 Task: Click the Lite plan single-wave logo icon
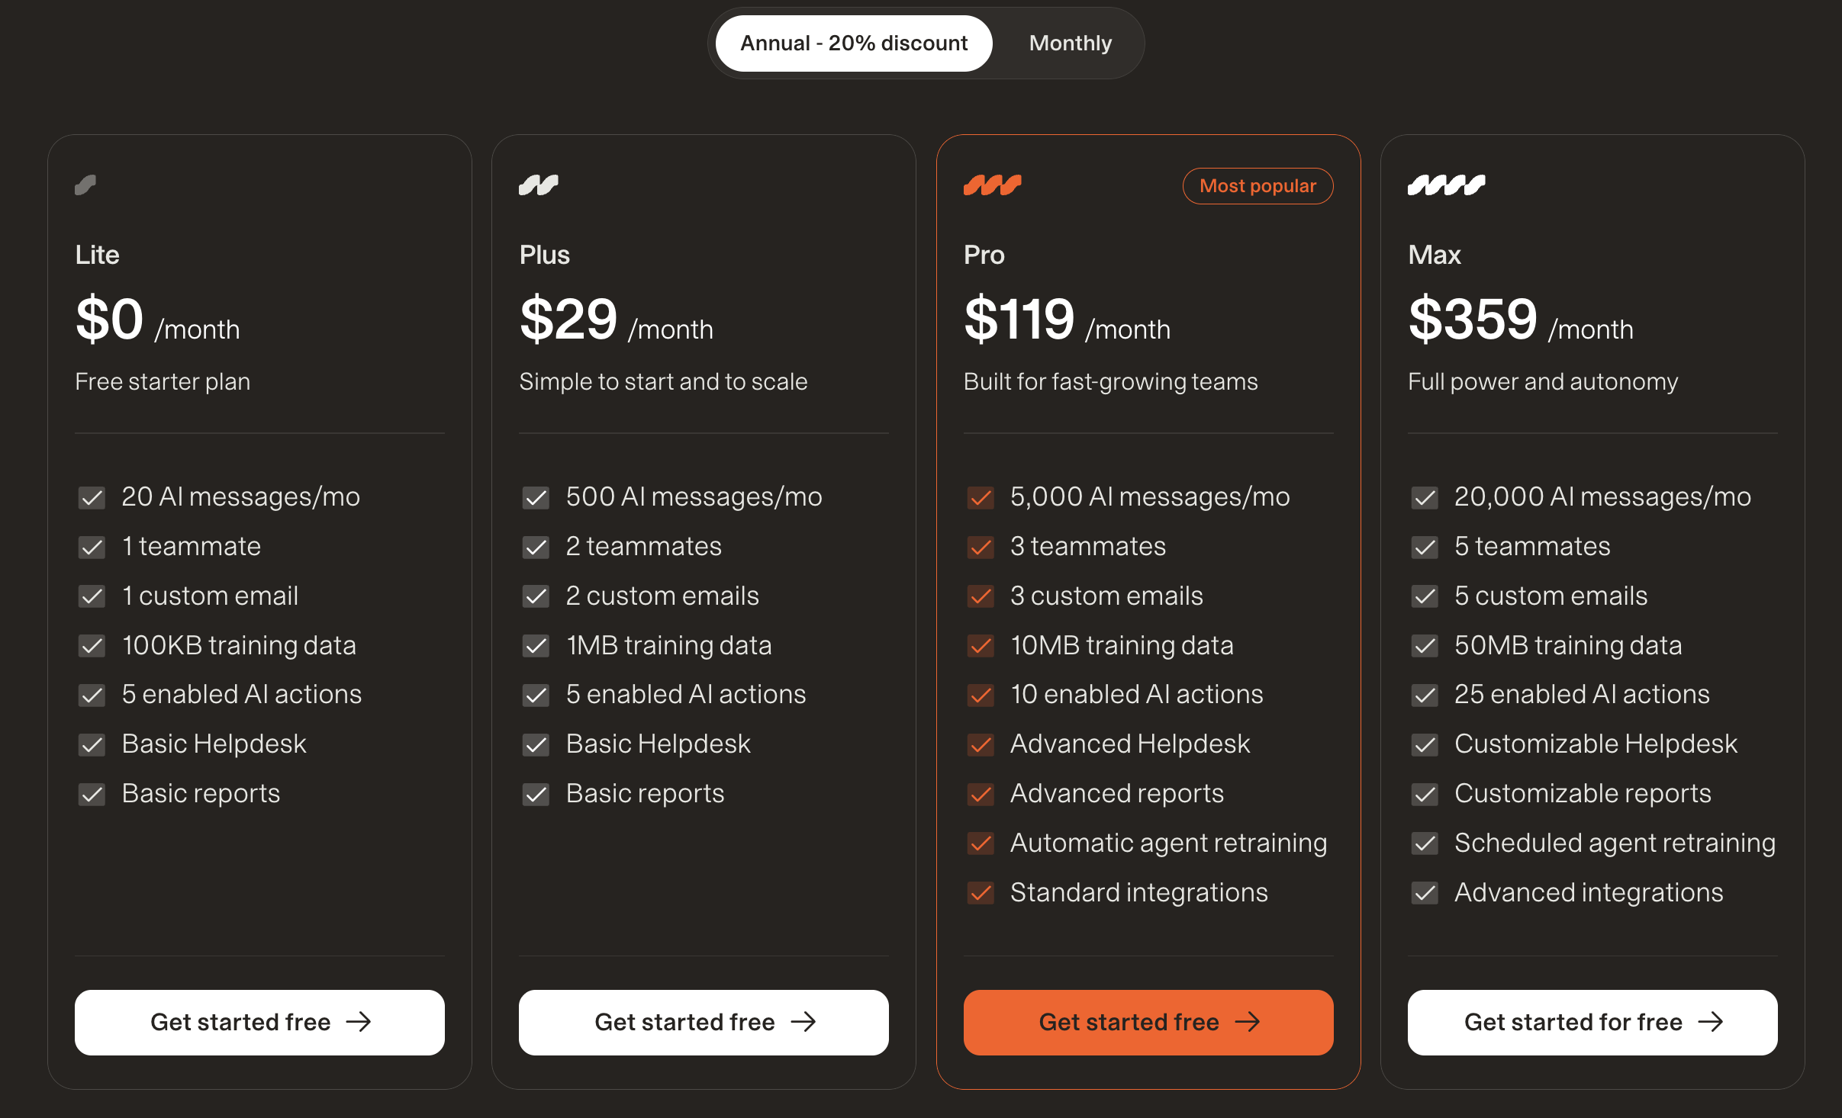(x=85, y=185)
